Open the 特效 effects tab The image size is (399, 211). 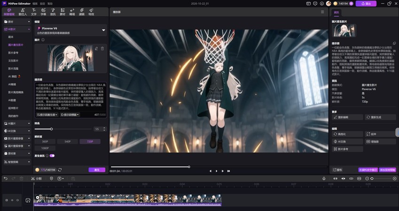pyautogui.click(x=91, y=12)
